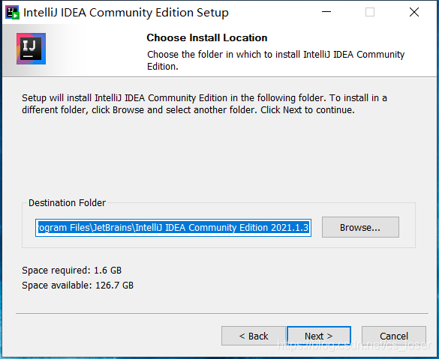This screenshot has width=439, height=359.
Task: Click the header subtitle about choosing folder
Action: [275, 60]
